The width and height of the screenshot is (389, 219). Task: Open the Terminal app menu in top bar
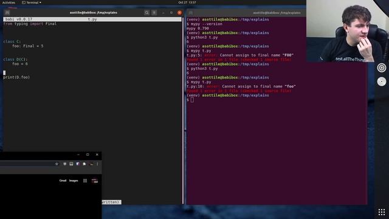[32, 2]
